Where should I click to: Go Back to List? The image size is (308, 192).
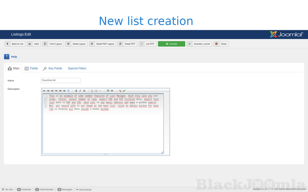coord(15,44)
